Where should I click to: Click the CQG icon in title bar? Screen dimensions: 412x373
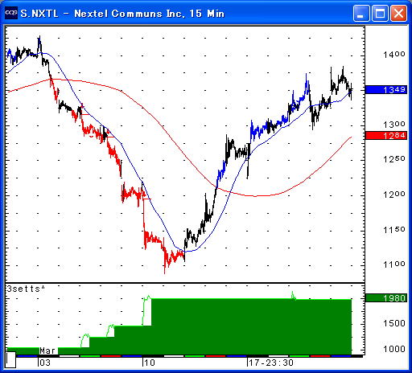pos(11,13)
